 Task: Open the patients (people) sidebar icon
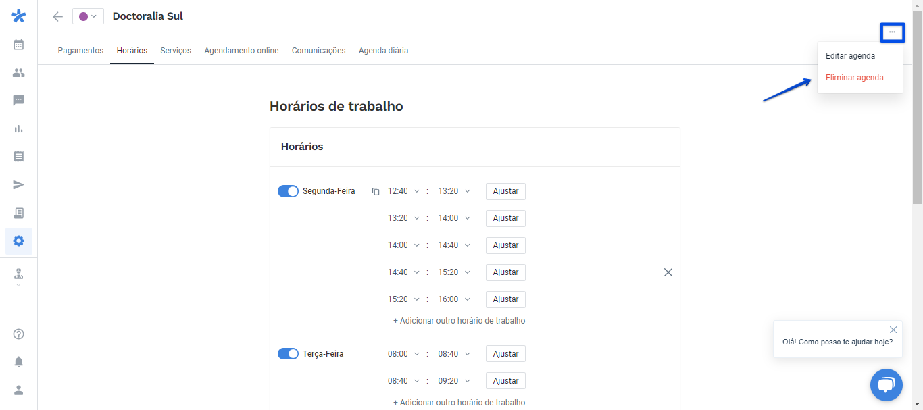pos(19,72)
